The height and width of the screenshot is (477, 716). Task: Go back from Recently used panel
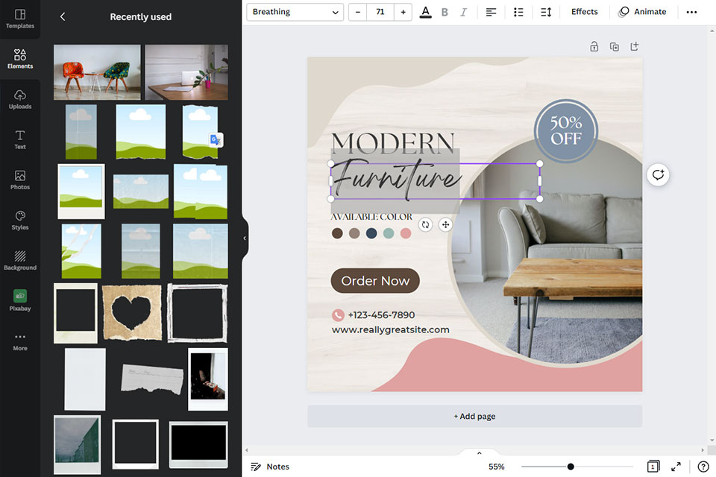tap(63, 17)
